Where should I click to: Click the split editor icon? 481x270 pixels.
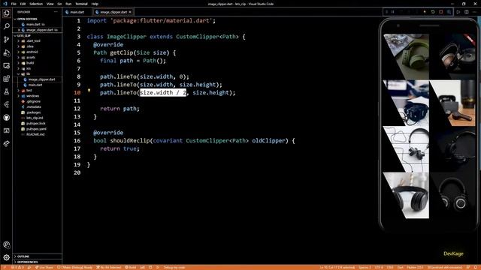(466, 12)
